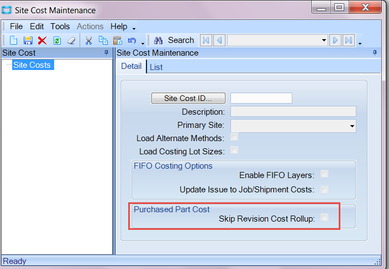Click the binoculars Search icon
Viewport: 389px width, 269px height.
[x=158, y=40]
